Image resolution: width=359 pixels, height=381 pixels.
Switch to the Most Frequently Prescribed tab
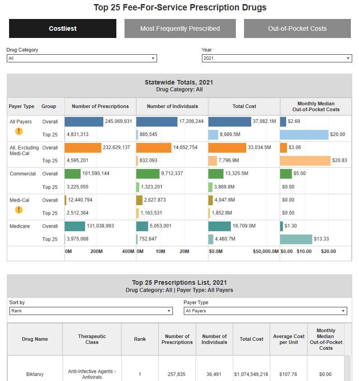[180, 28]
